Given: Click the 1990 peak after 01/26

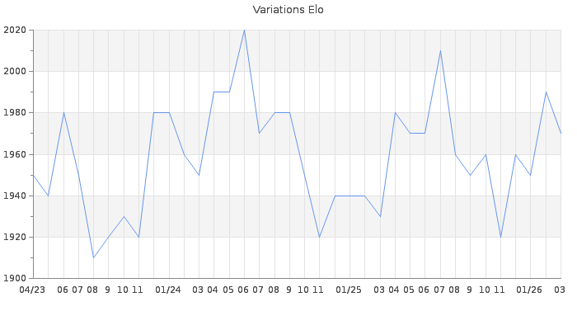Looking at the screenshot, I should (546, 92).
